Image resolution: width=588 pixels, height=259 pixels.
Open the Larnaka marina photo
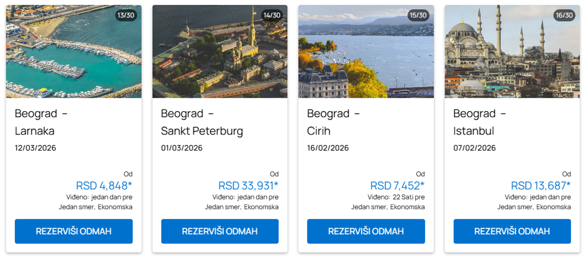(x=73, y=54)
